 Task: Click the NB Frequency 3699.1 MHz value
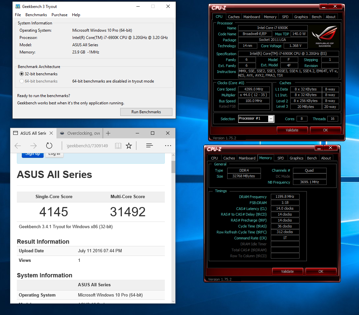coord(309,182)
